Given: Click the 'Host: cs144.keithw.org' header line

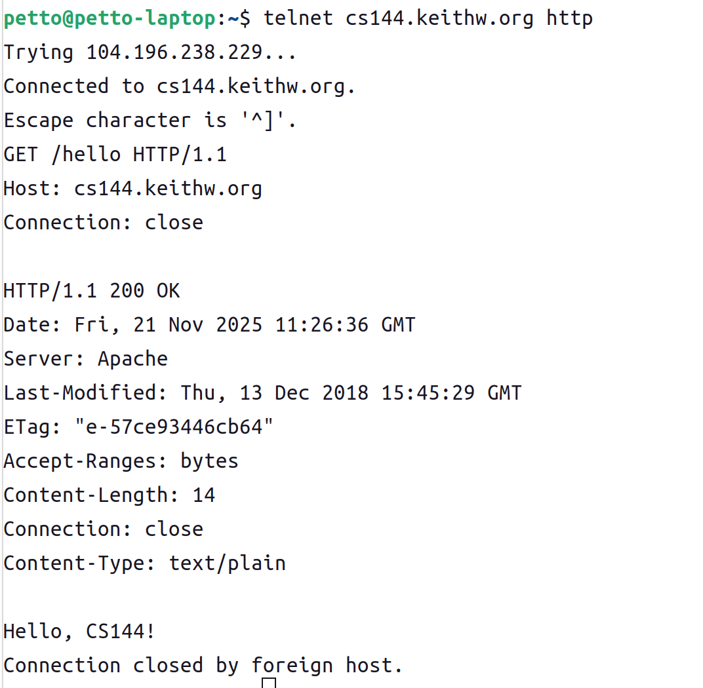Looking at the screenshot, I should [x=132, y=188].
